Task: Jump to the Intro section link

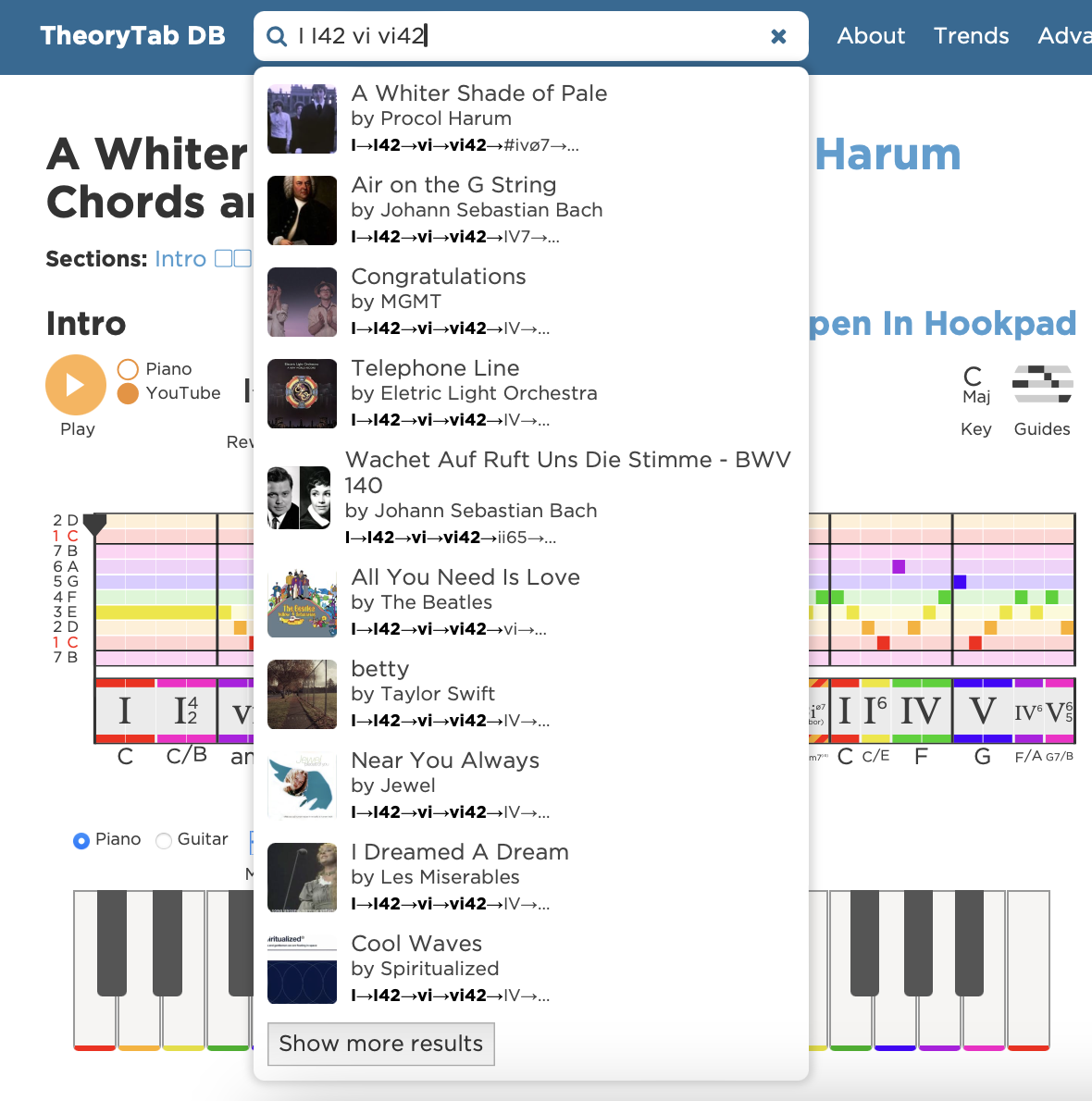Action: click(180, 259)
